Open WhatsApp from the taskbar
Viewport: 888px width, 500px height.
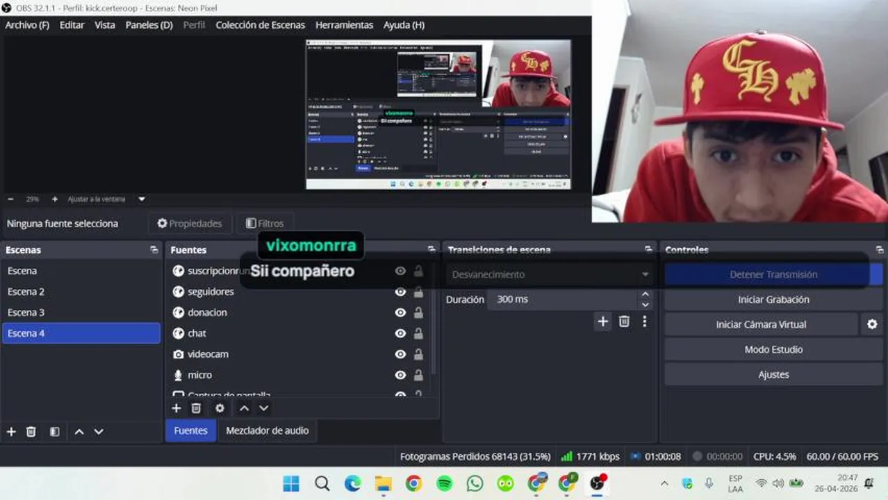point(475,483)
